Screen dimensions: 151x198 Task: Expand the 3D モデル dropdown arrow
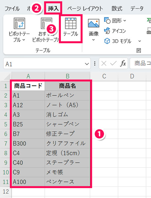click(x=139, y=41)
